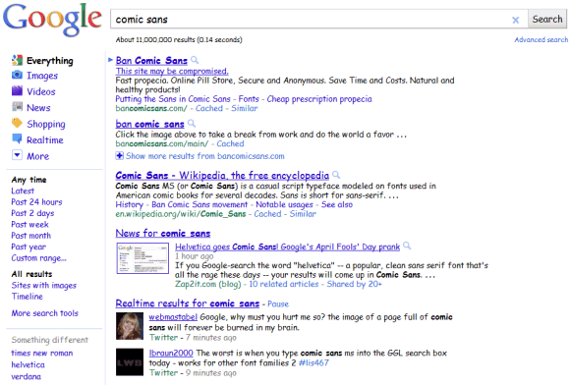
Task: Expand the More dropdown arrow in sidebar
Action: click(17, 155)
